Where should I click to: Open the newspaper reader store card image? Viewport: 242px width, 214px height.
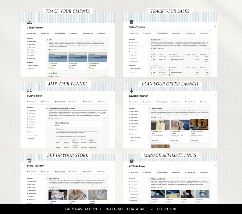(58, 195)
